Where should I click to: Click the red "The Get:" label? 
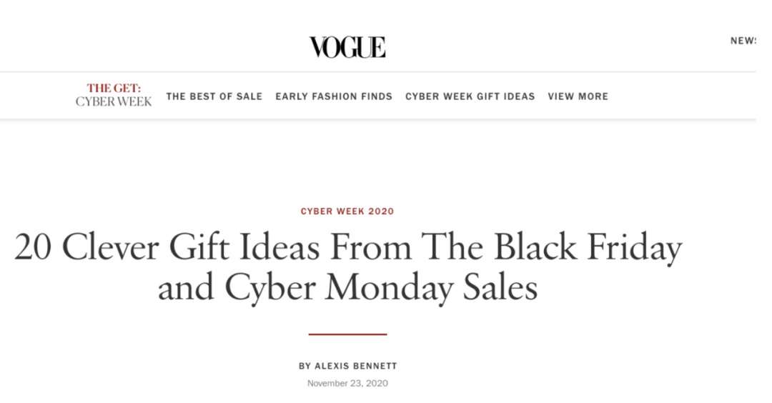pos(114,89)
